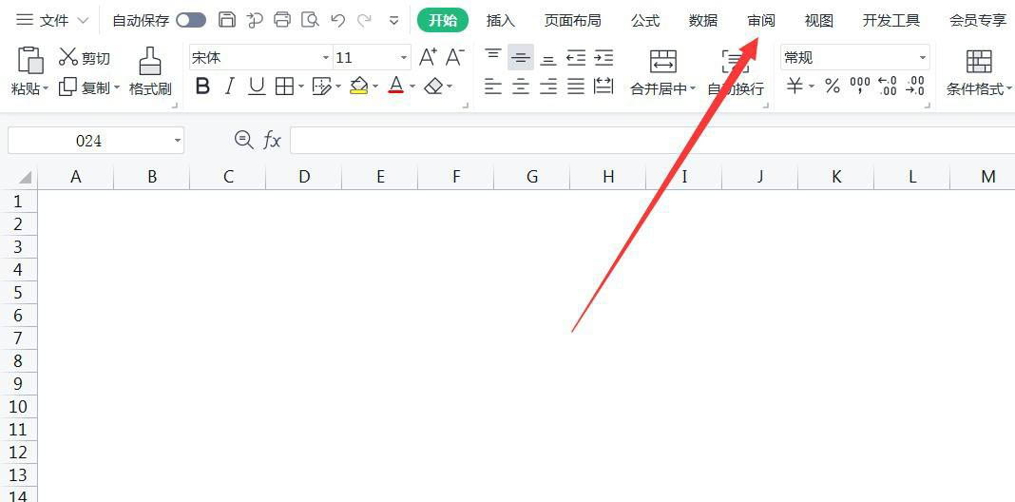This screenshot has width=1015, height=502.
Task: Click the Cut (剪切) scissors button
Action: click(x=85, y=58)
